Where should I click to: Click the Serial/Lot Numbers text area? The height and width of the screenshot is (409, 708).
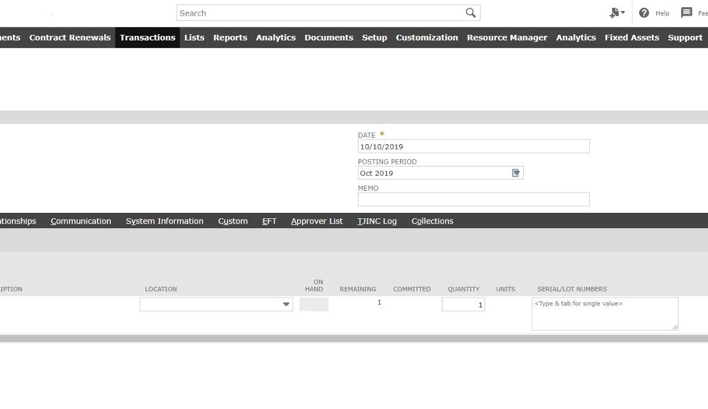[604, 314]
